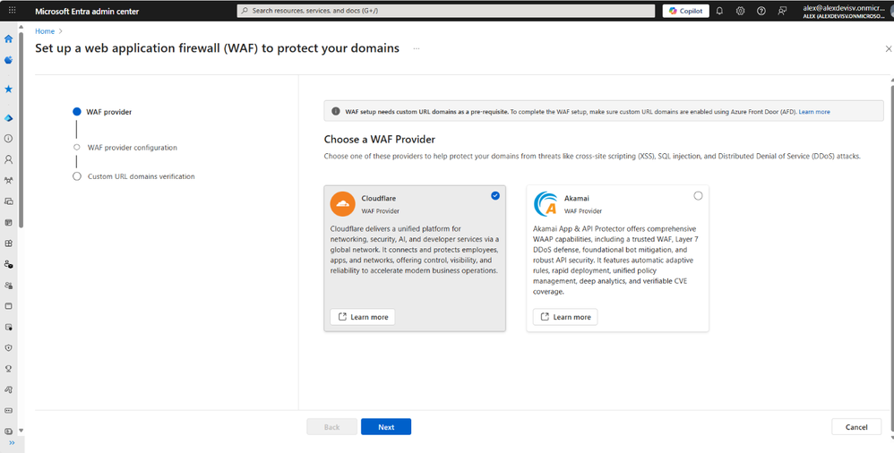
Task: Open the person-with-badge roles icon in sidebar
Action: (9, 264)
